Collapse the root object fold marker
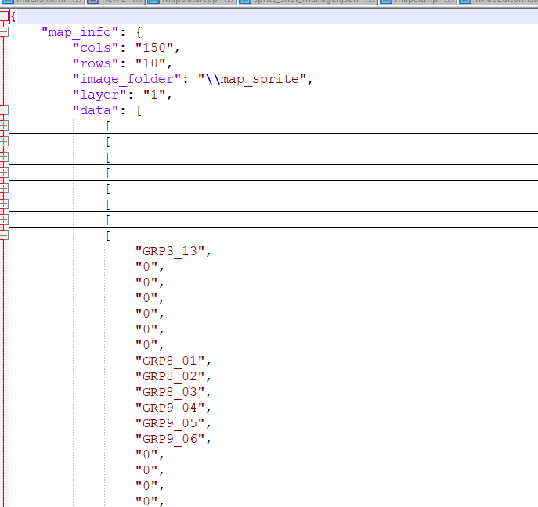The width and height of the screenshot is (538, 507). pos(4,16)
